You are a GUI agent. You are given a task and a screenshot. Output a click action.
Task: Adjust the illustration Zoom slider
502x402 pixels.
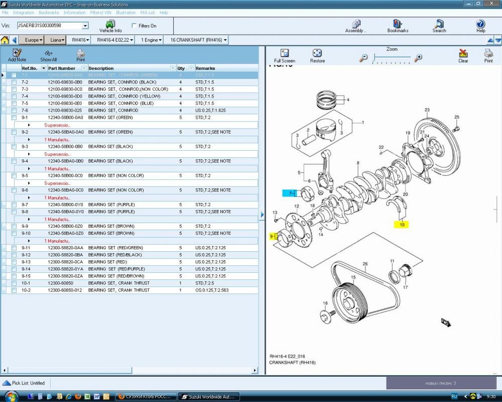click(392, 58)
